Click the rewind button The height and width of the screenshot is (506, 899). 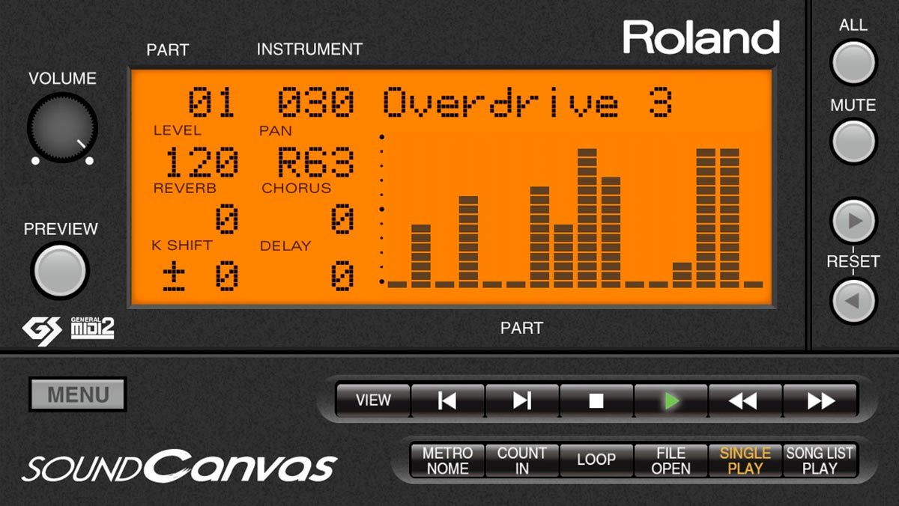point(745,400)
